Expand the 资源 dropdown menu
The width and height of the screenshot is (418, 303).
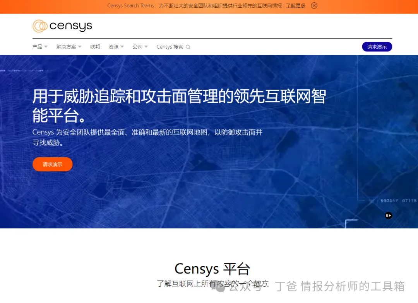click(x=116, y=47)
